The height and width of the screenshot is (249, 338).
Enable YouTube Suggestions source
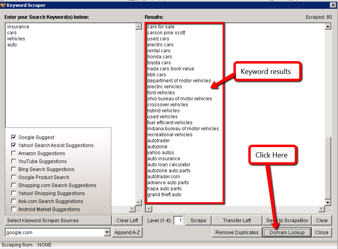pos(14,161)
